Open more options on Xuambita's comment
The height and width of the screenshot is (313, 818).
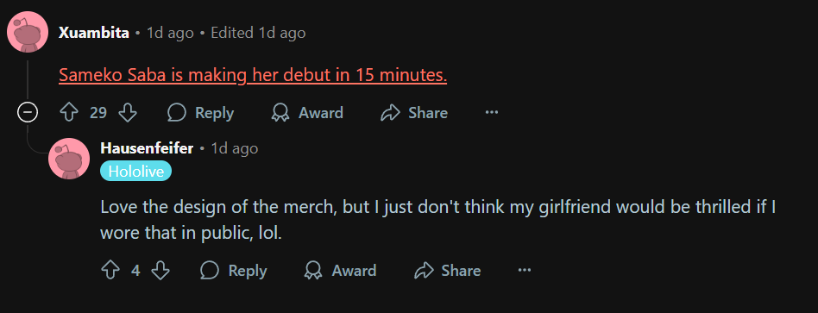pos(492,113)
